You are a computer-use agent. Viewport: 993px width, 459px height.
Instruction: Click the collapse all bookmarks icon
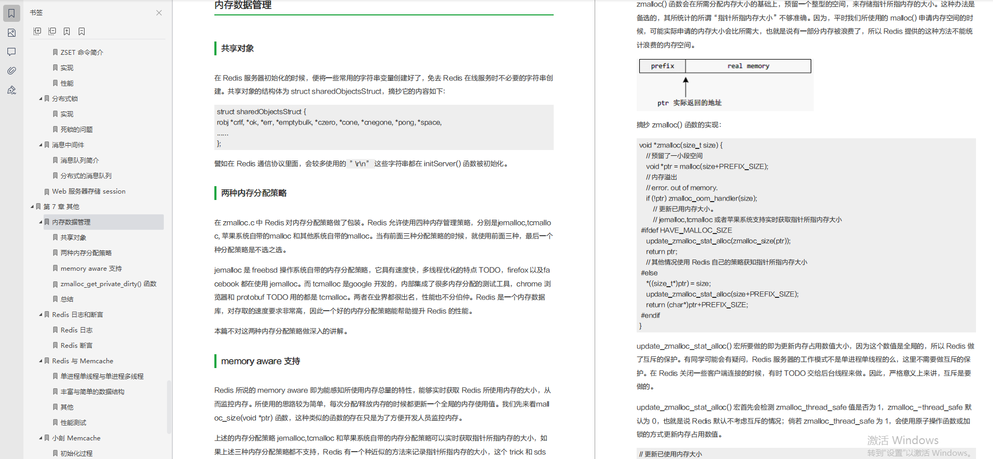coord(52,31)
